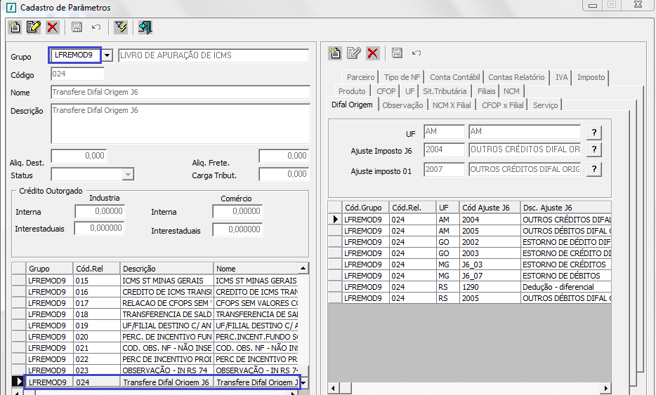Click the filter icon with lightning bolt
This screenshot has width=656, height=395.
(121, 27)
